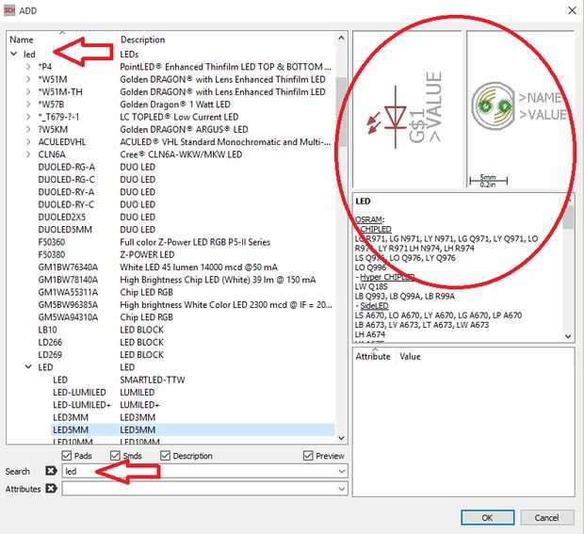
Task: Toggle the Description checkbox
Action: [x=165, y=456]
